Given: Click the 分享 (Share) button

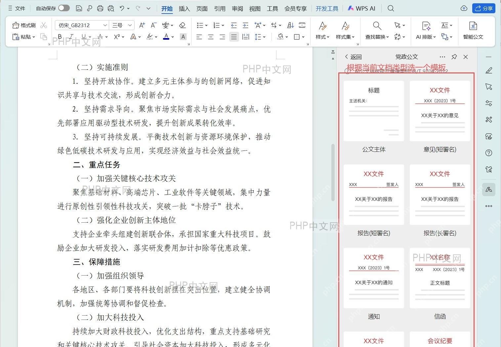Looking at the screenshot, I should tap(483, 8).
